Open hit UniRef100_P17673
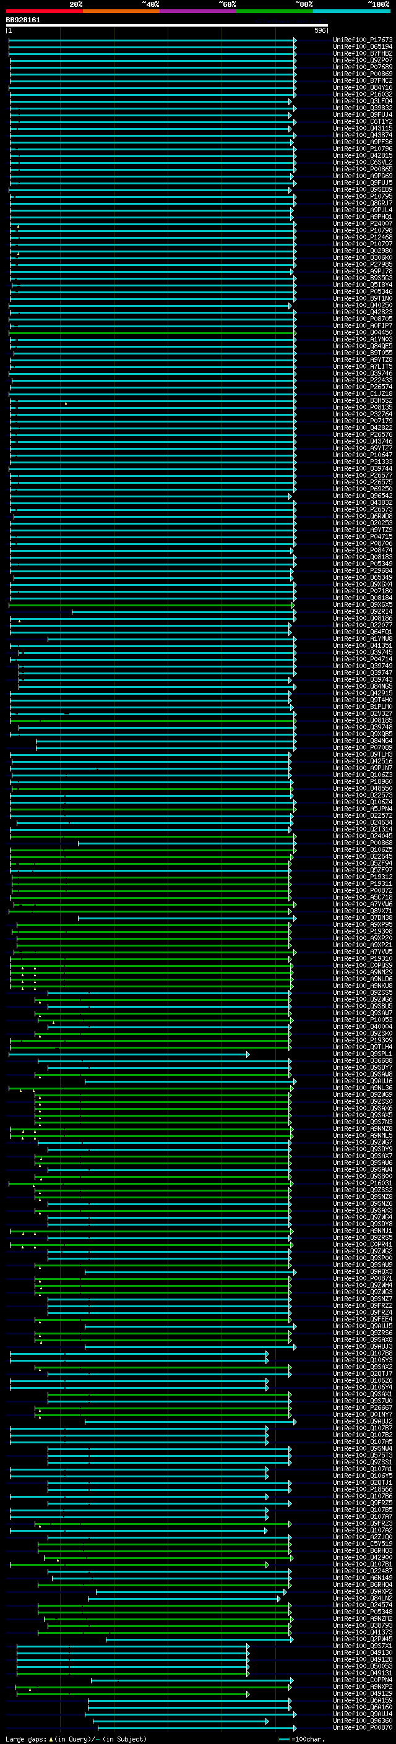 coord(363,40)
